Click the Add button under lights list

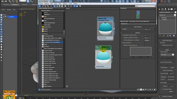click(x=133, y=57)
